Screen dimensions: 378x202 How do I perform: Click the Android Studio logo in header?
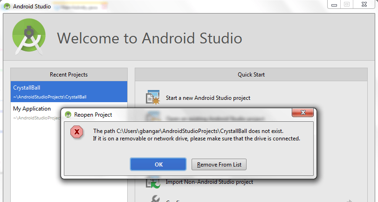pyautogui.click(x=29, y=36)
